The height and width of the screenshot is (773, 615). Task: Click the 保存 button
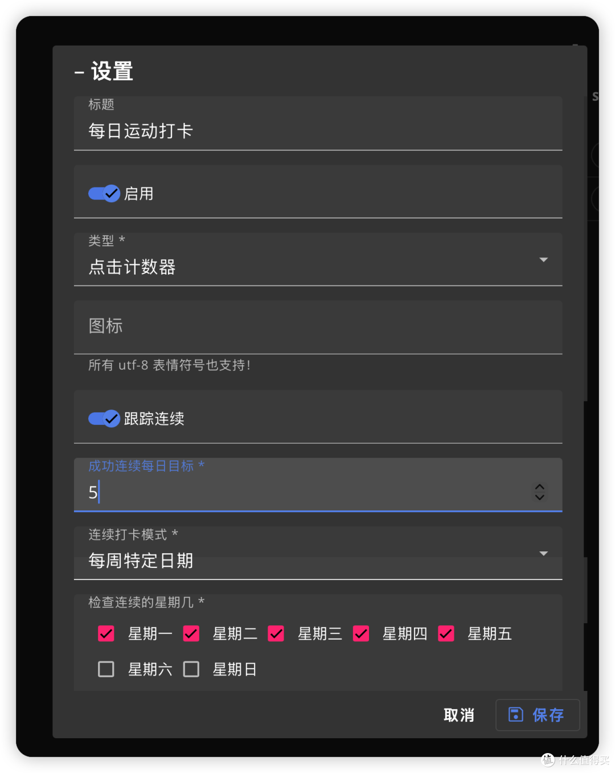click(x=538, y=715)
